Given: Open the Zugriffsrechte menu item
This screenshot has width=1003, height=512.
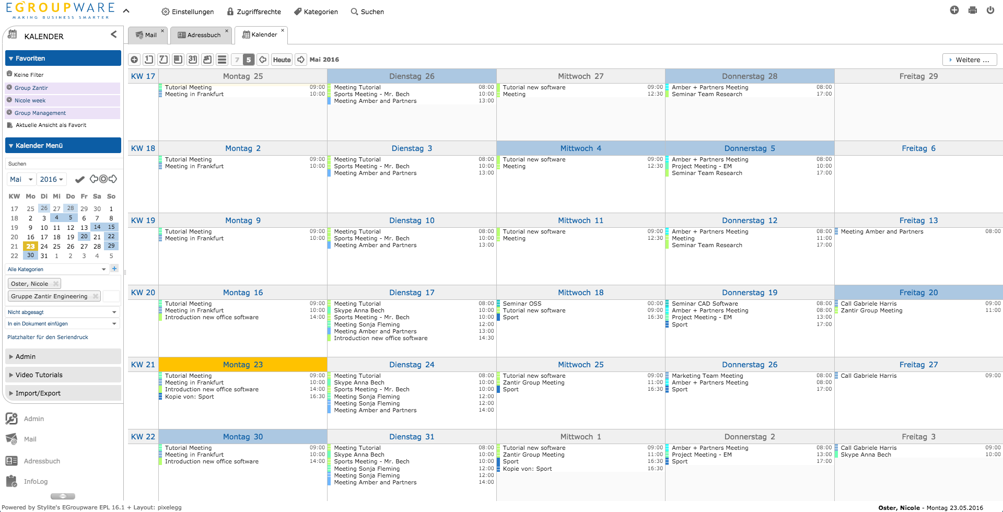Looking at the screenshot, I should (x=254, y=11).
